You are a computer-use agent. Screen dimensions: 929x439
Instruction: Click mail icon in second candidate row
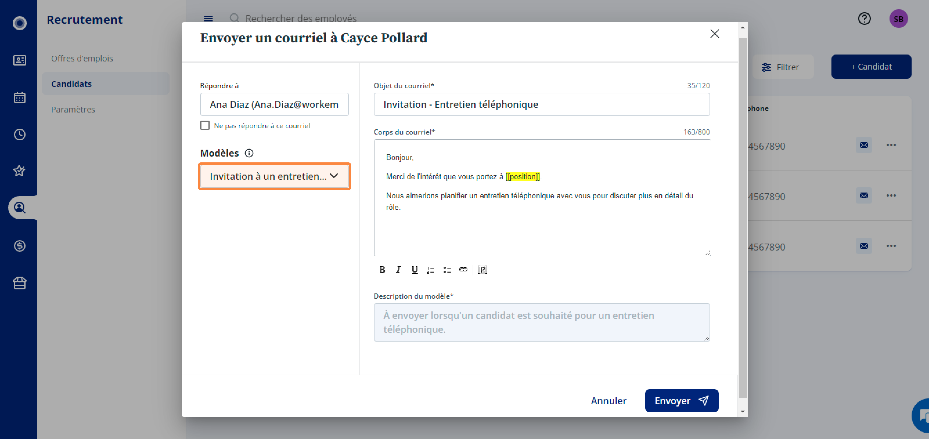coord(864,195)
